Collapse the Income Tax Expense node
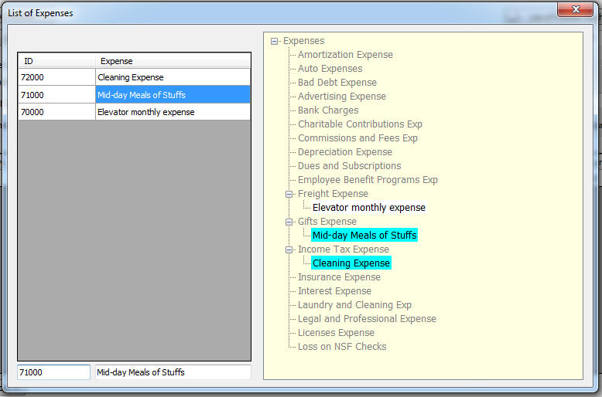602x397 pixels. tap(289, 249)
